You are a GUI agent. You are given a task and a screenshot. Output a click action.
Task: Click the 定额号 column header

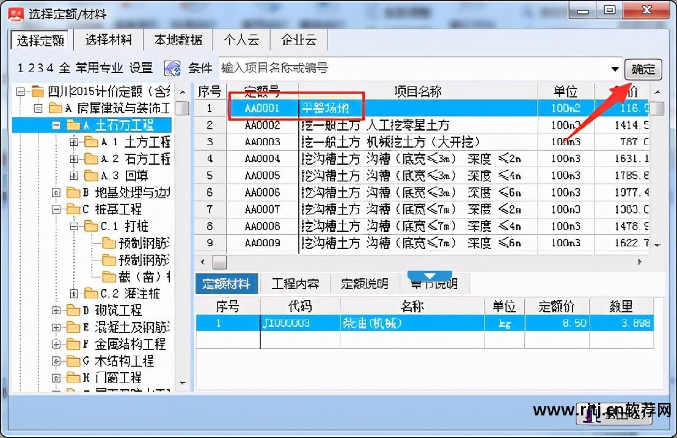[262, 92]
